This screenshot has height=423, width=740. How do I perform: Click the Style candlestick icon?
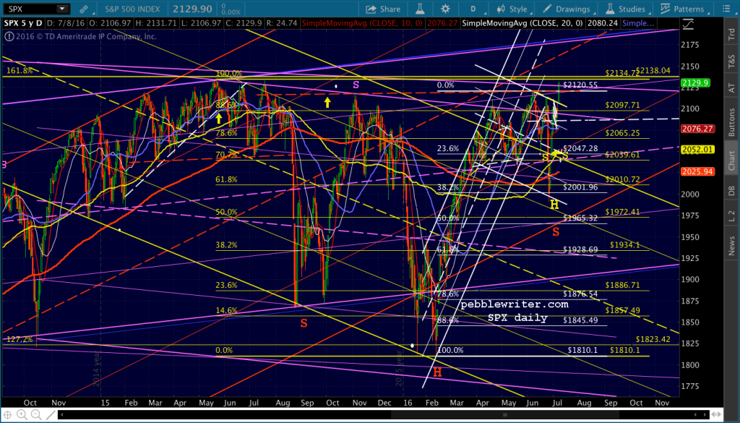tap(502, 9)
